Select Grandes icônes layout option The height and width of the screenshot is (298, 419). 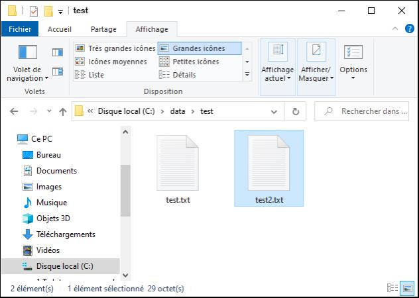click(x=199, y=48)
